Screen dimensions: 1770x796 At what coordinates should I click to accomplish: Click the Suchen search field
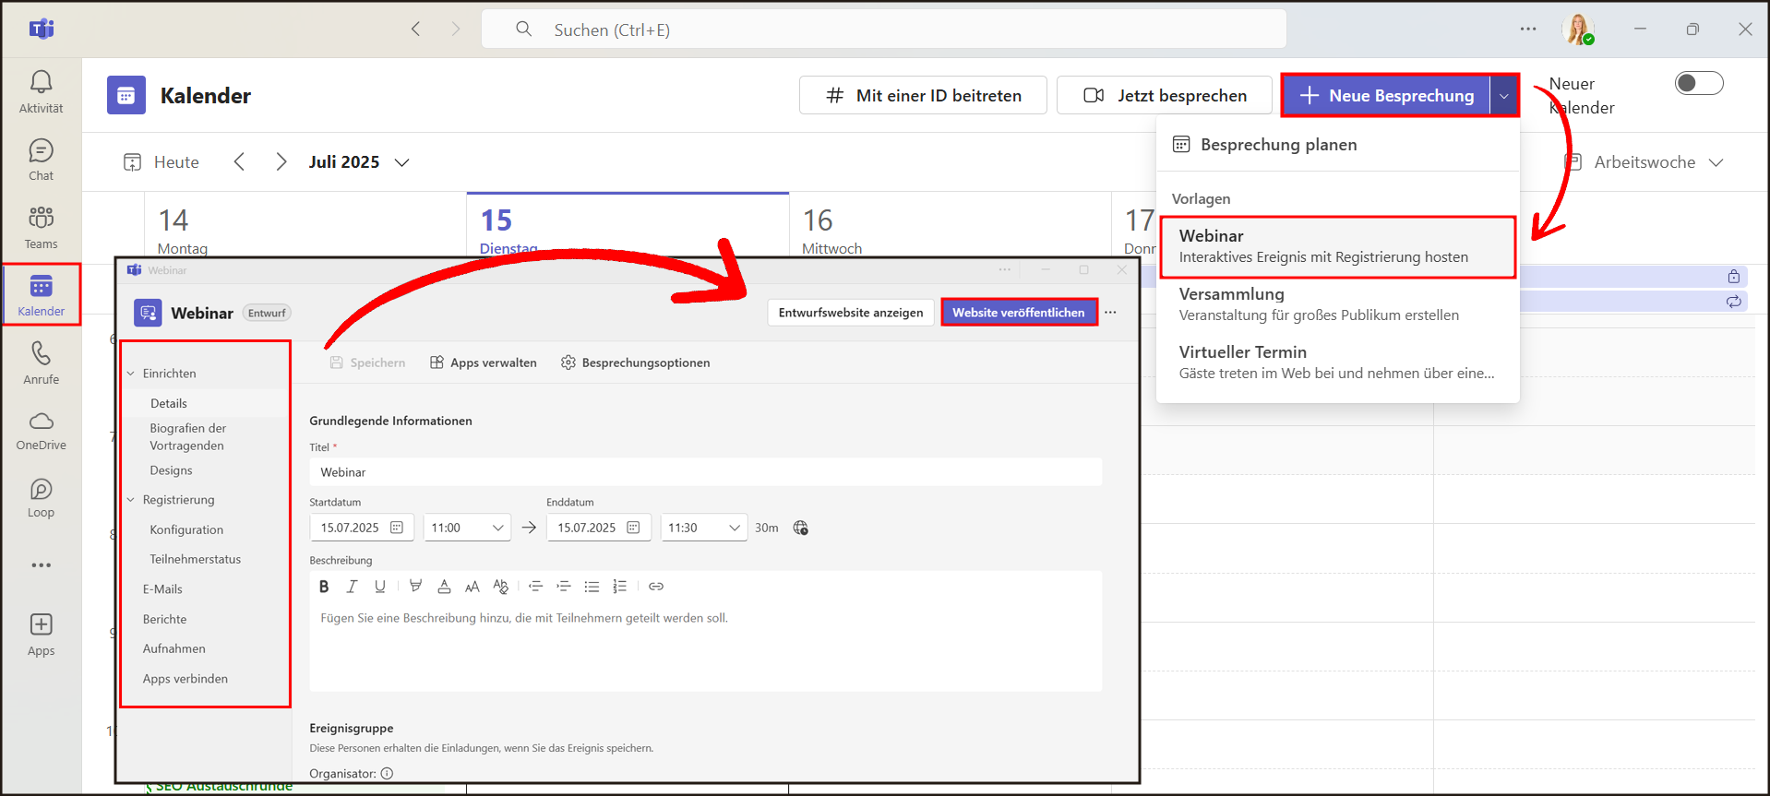pos(884,30)
